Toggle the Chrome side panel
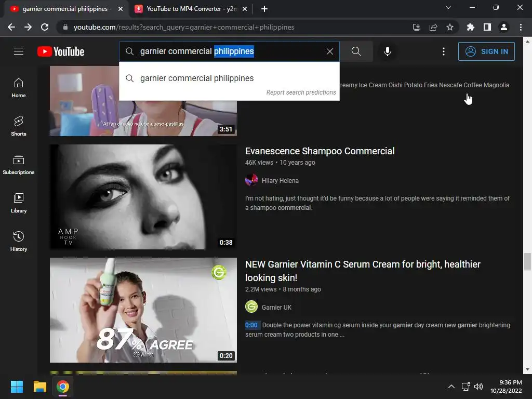This screenshot has height=399, width=532. pyautogui.click(x=487, y=27)
